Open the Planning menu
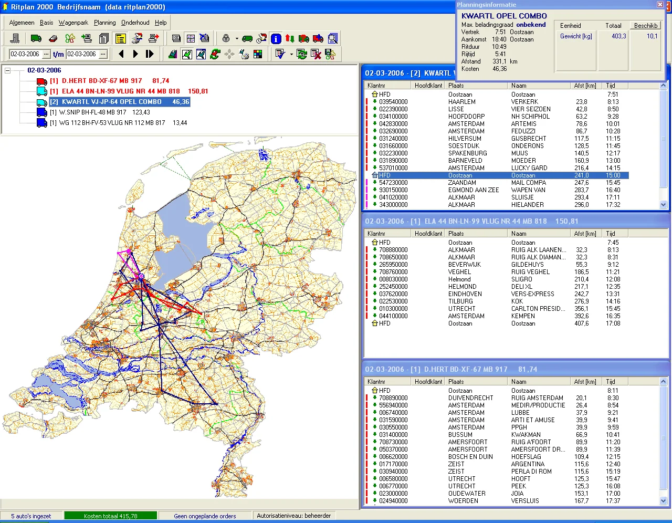The image size is (672, 523). click(105, 23)
